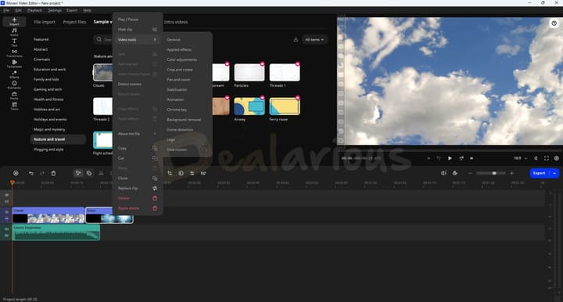This screenshot has height=302, width=563.
Task: Switch to Intro videos tab
Action: 176,22
